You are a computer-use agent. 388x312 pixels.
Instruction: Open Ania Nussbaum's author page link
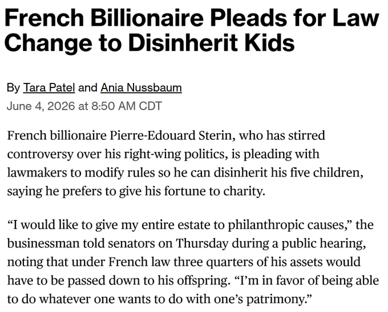pyautogui.click(x=141, y=88)
